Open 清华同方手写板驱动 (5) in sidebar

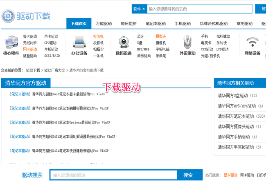pyautogui.click(x=239, y=147)
